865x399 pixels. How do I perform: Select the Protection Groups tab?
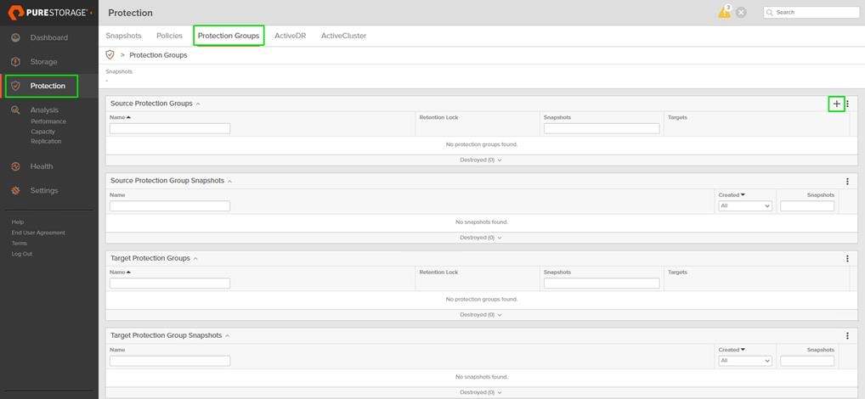[229, 36]
